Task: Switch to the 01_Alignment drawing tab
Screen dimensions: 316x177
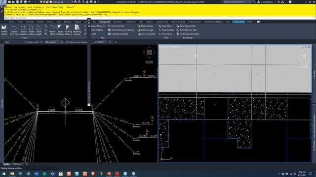Action: coord(32,42)
